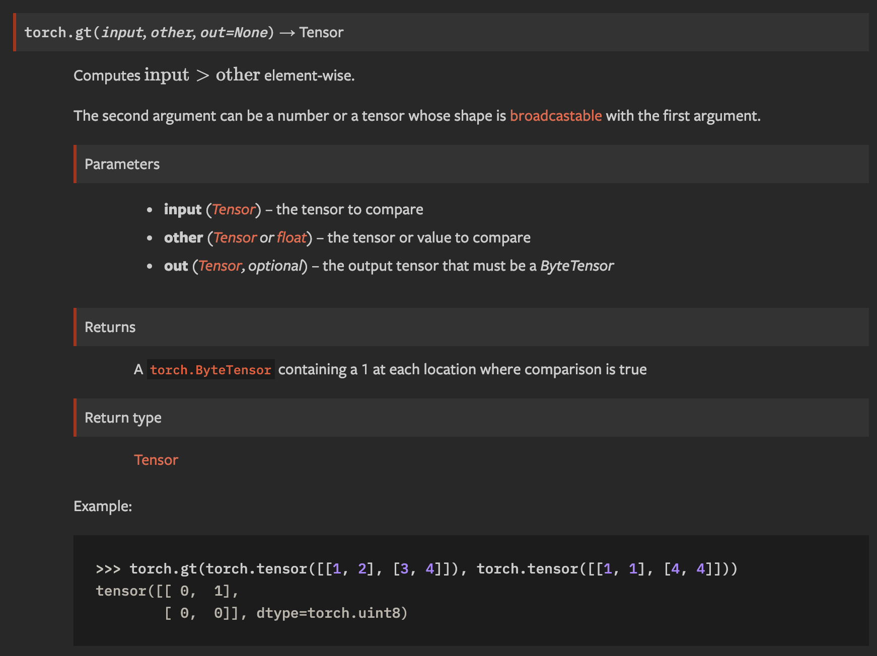This screenshot has width=877, height=656.
Task: Click the italic ByteTensor text
Action: click(x=577, y=266)
